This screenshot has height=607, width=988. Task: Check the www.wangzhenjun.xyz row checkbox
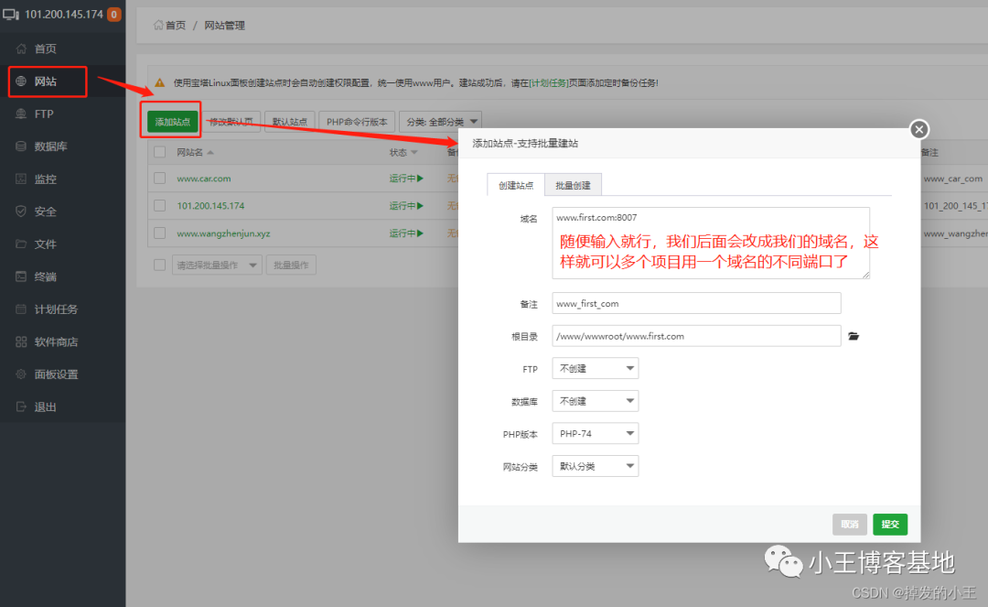point(160,233)
